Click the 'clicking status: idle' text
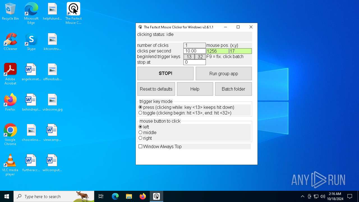 (x=155, y=35)
